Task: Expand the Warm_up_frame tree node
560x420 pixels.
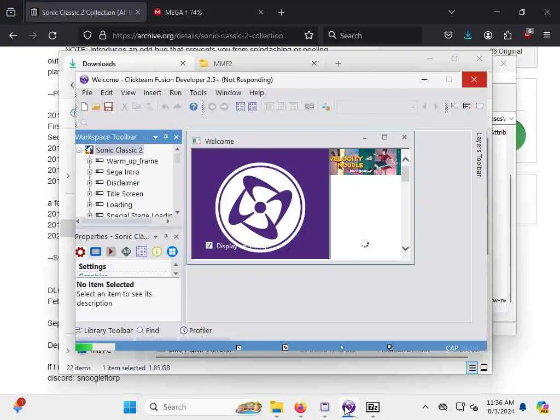Action: (89, 161)
